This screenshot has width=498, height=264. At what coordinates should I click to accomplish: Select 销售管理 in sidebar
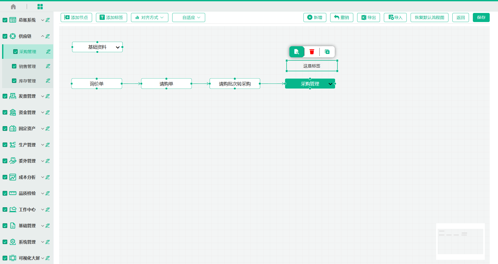pos(27,66)
